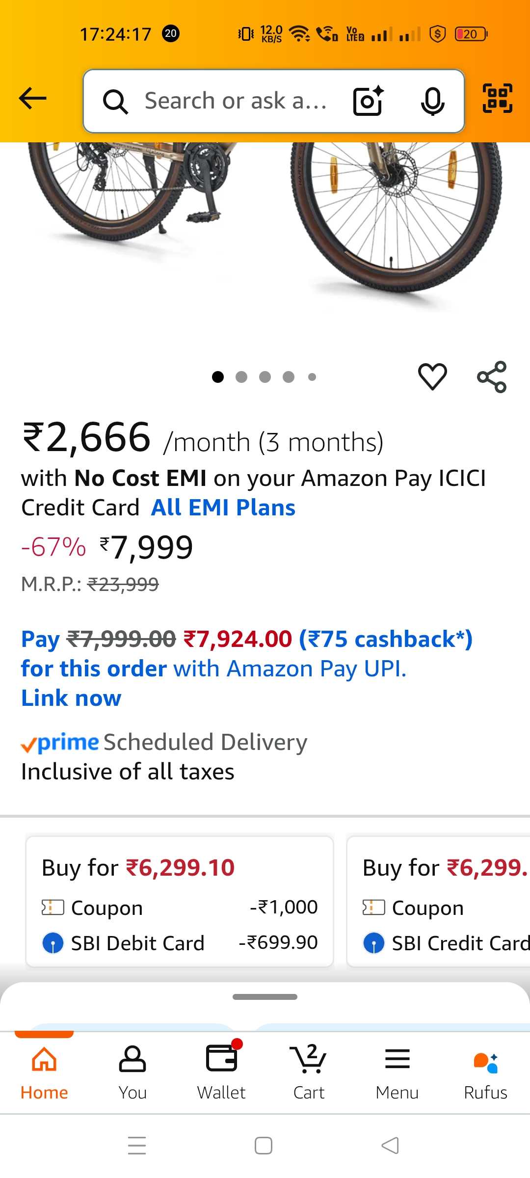This screenshot has height=1178, width=530.
Task: Select the first image carousel dot
Action: (x=218, y=377)
